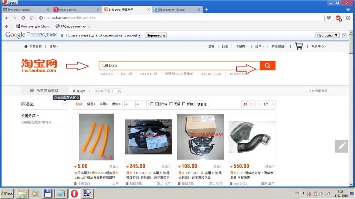Viewport: 355px width, 199px height.
Task: Open the Adblock extension icon
Action: (x=338, y=18)
